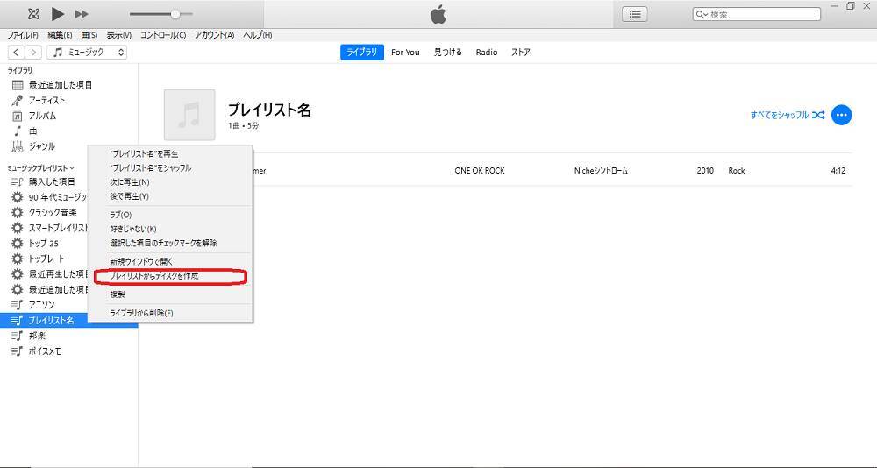Screen dimensions: 877x468
Task: Open the list view icon beside search
Action: point(635,14)
